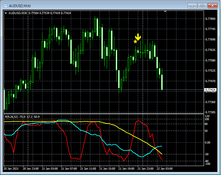221x175 pixels.
Task: Click the 0.77580 price scale label
Action: [x=210, y=61]
